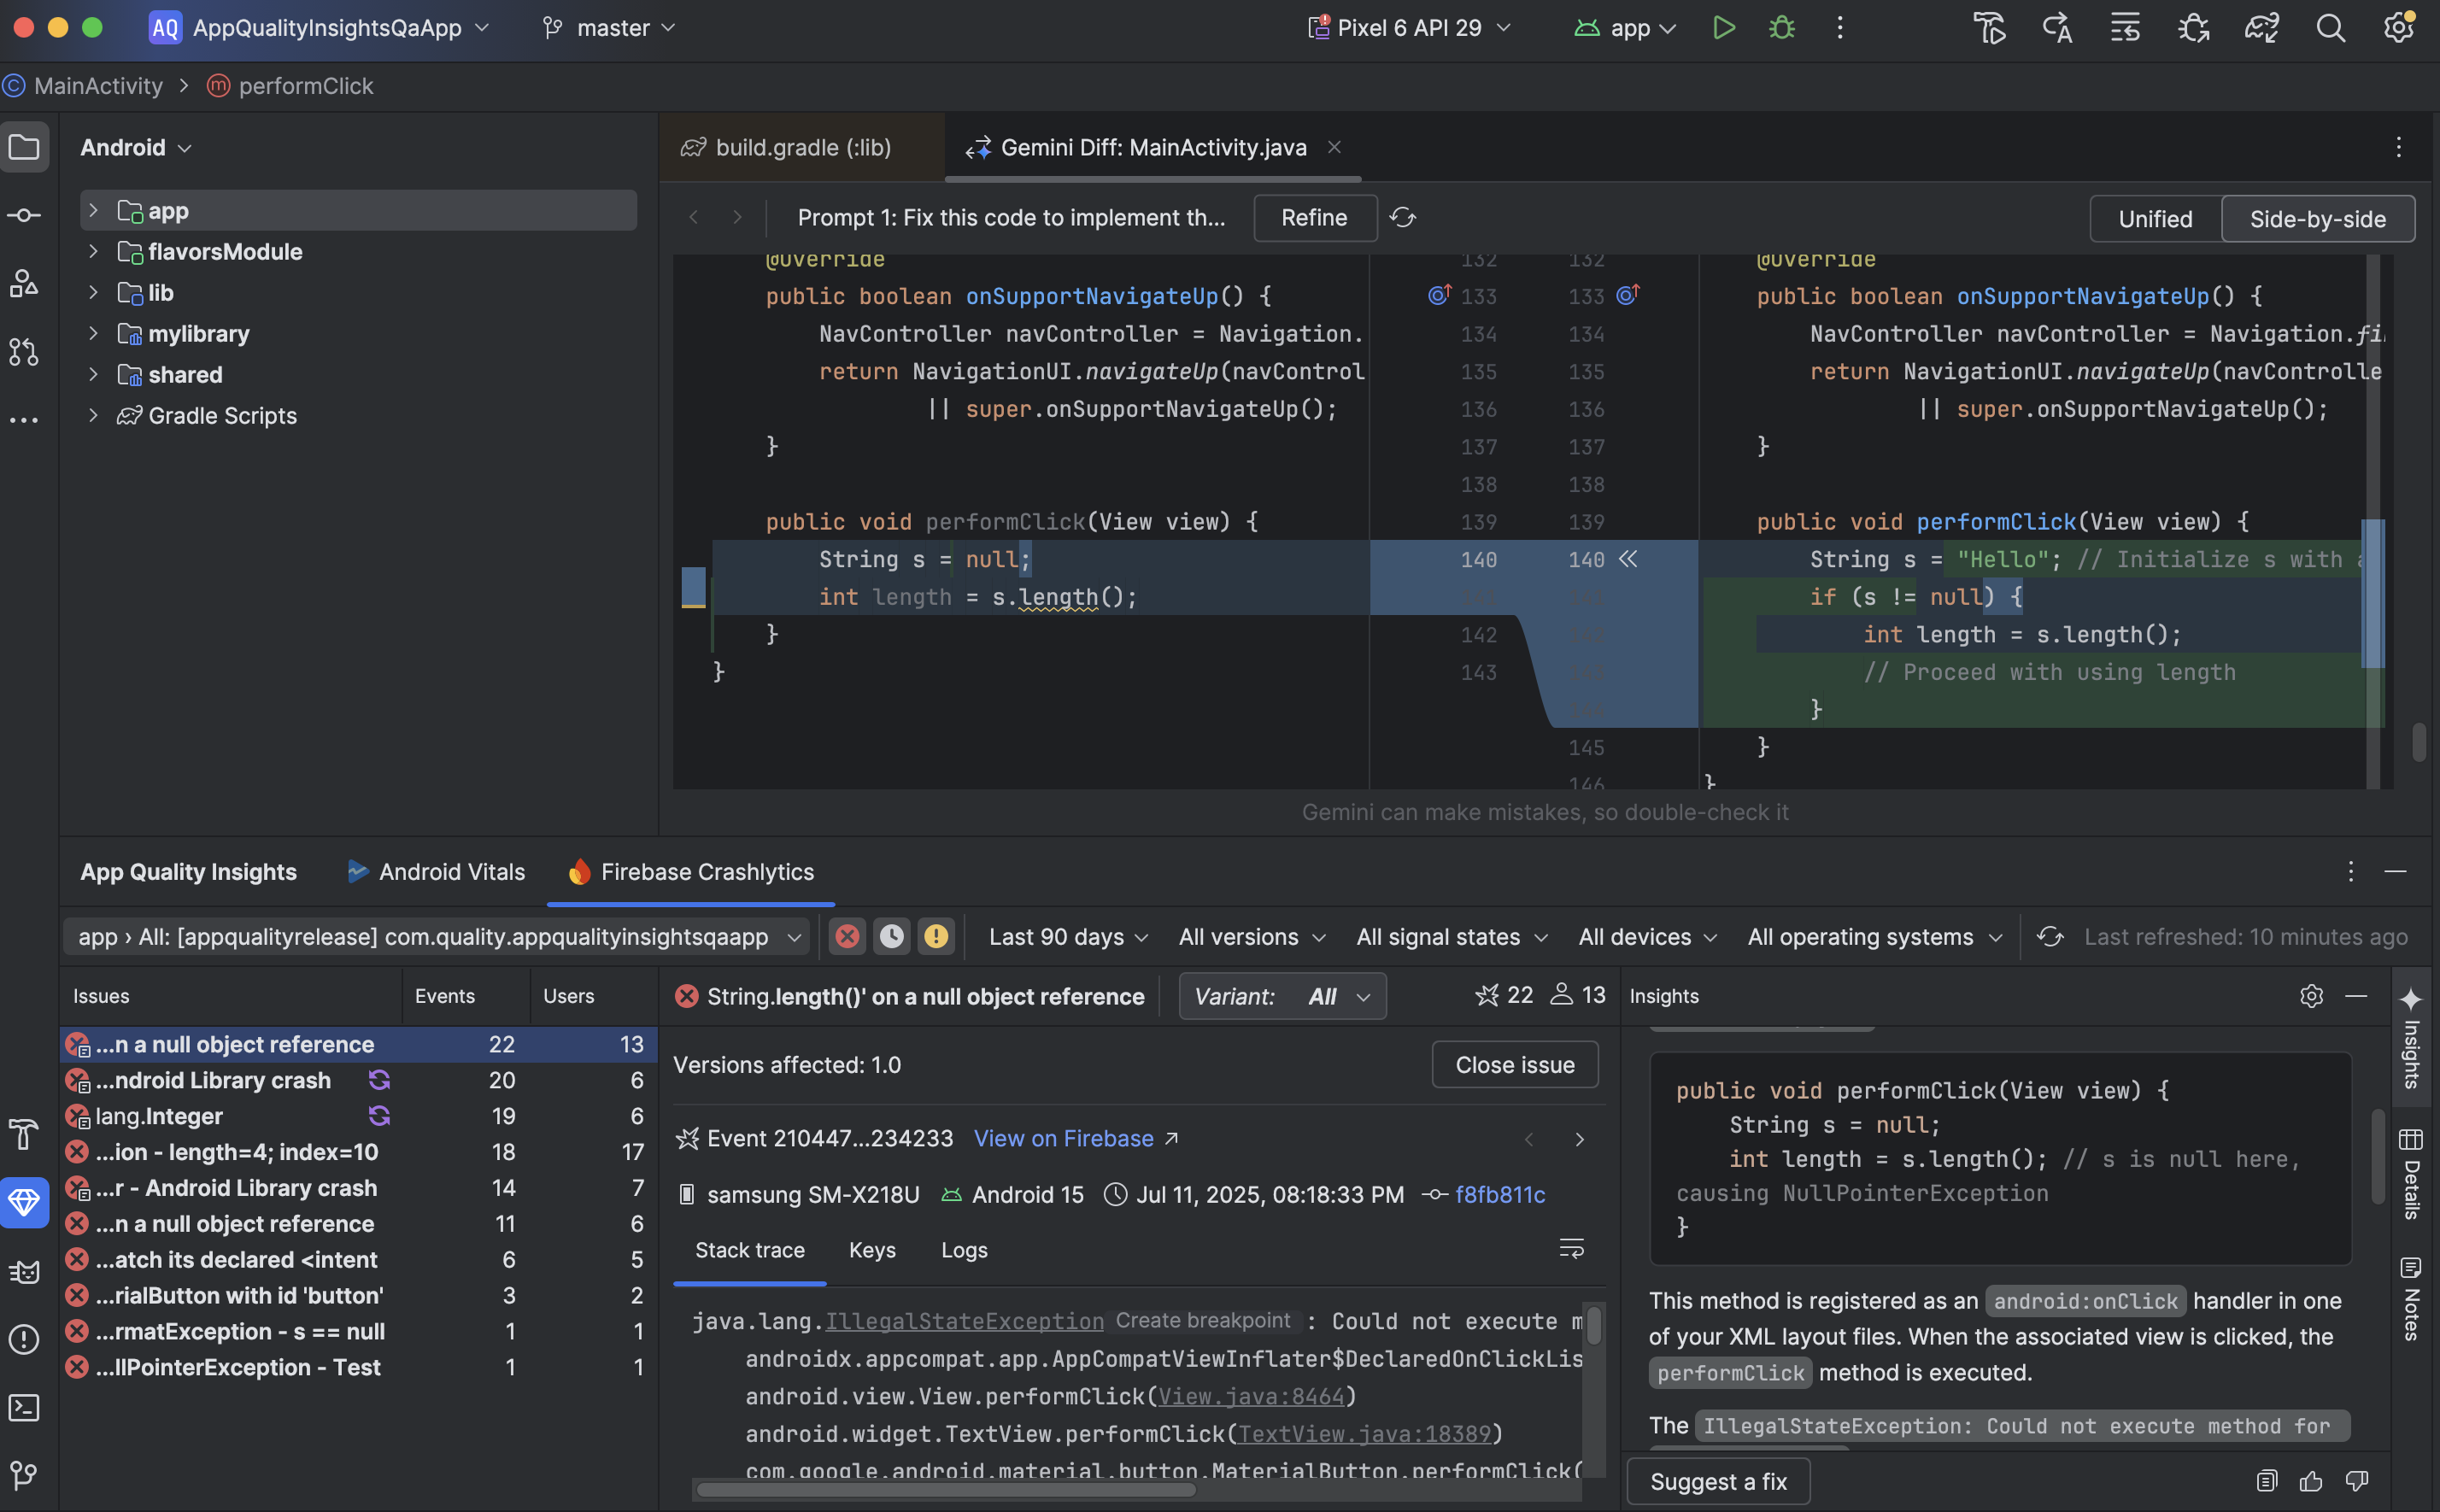Viewport: 2440px width, 1512px height.
Task: Run the app with the green play icon
Action: coord(1723,27)
